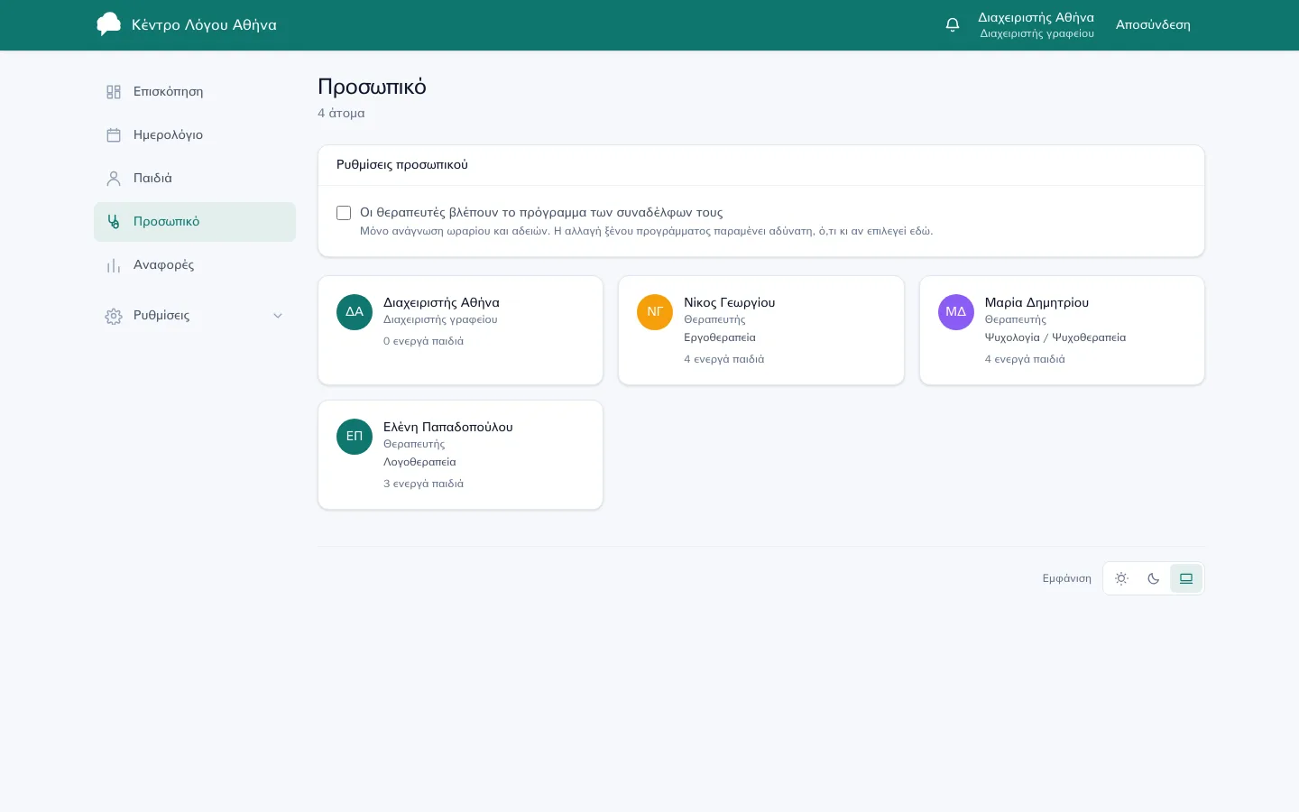Expand the Ρυθμίσεις chevron
The height and width of the screenshot is (812, 1299).
[278, 316]
